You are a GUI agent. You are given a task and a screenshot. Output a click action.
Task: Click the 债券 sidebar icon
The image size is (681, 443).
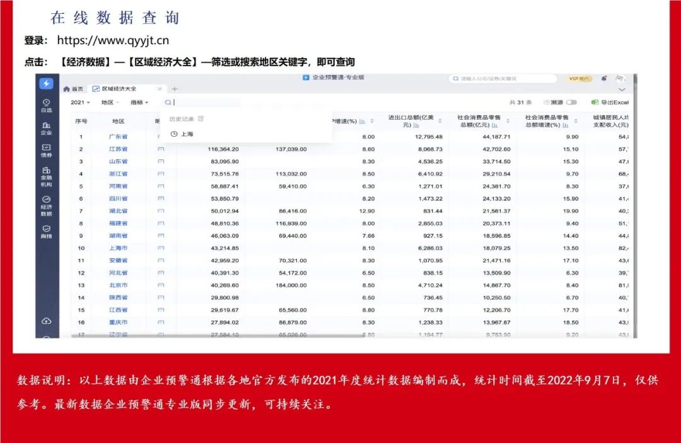point(46,150)
